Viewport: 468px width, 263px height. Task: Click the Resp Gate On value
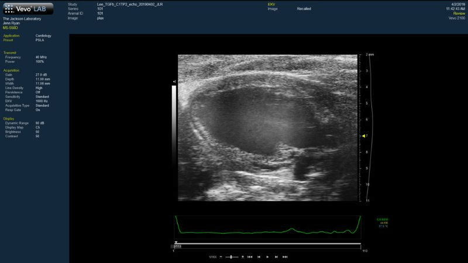39,110
